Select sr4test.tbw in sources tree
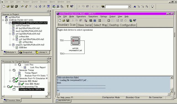177x104 pixels. (24, 36)
